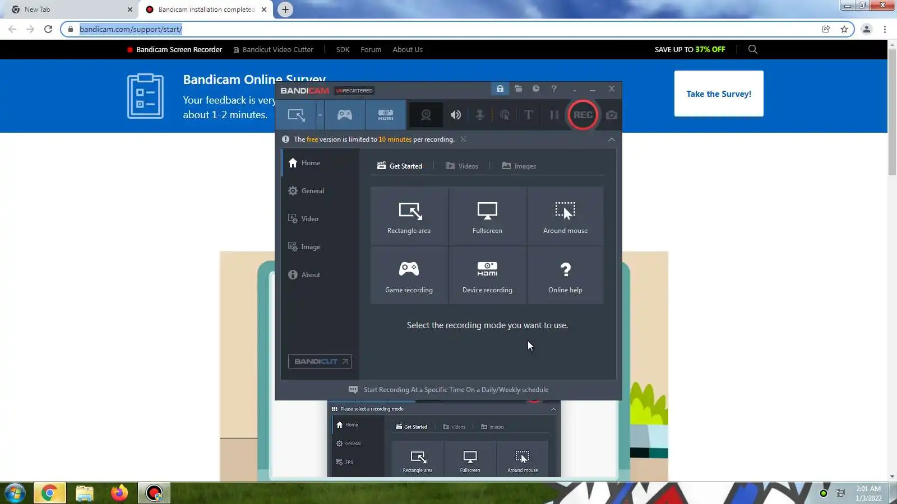
Task: Open the Windows Start menu
Action: [15, 493]
